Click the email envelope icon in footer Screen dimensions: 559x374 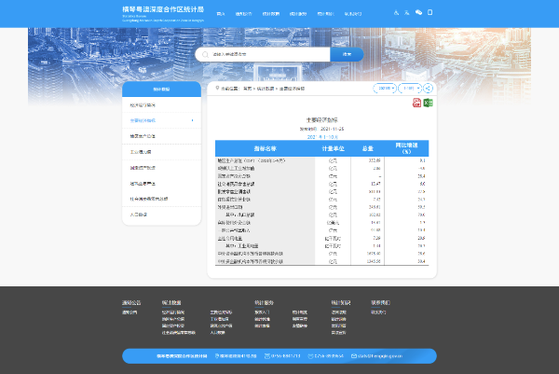pyautogui.click(x=354, y=356)
